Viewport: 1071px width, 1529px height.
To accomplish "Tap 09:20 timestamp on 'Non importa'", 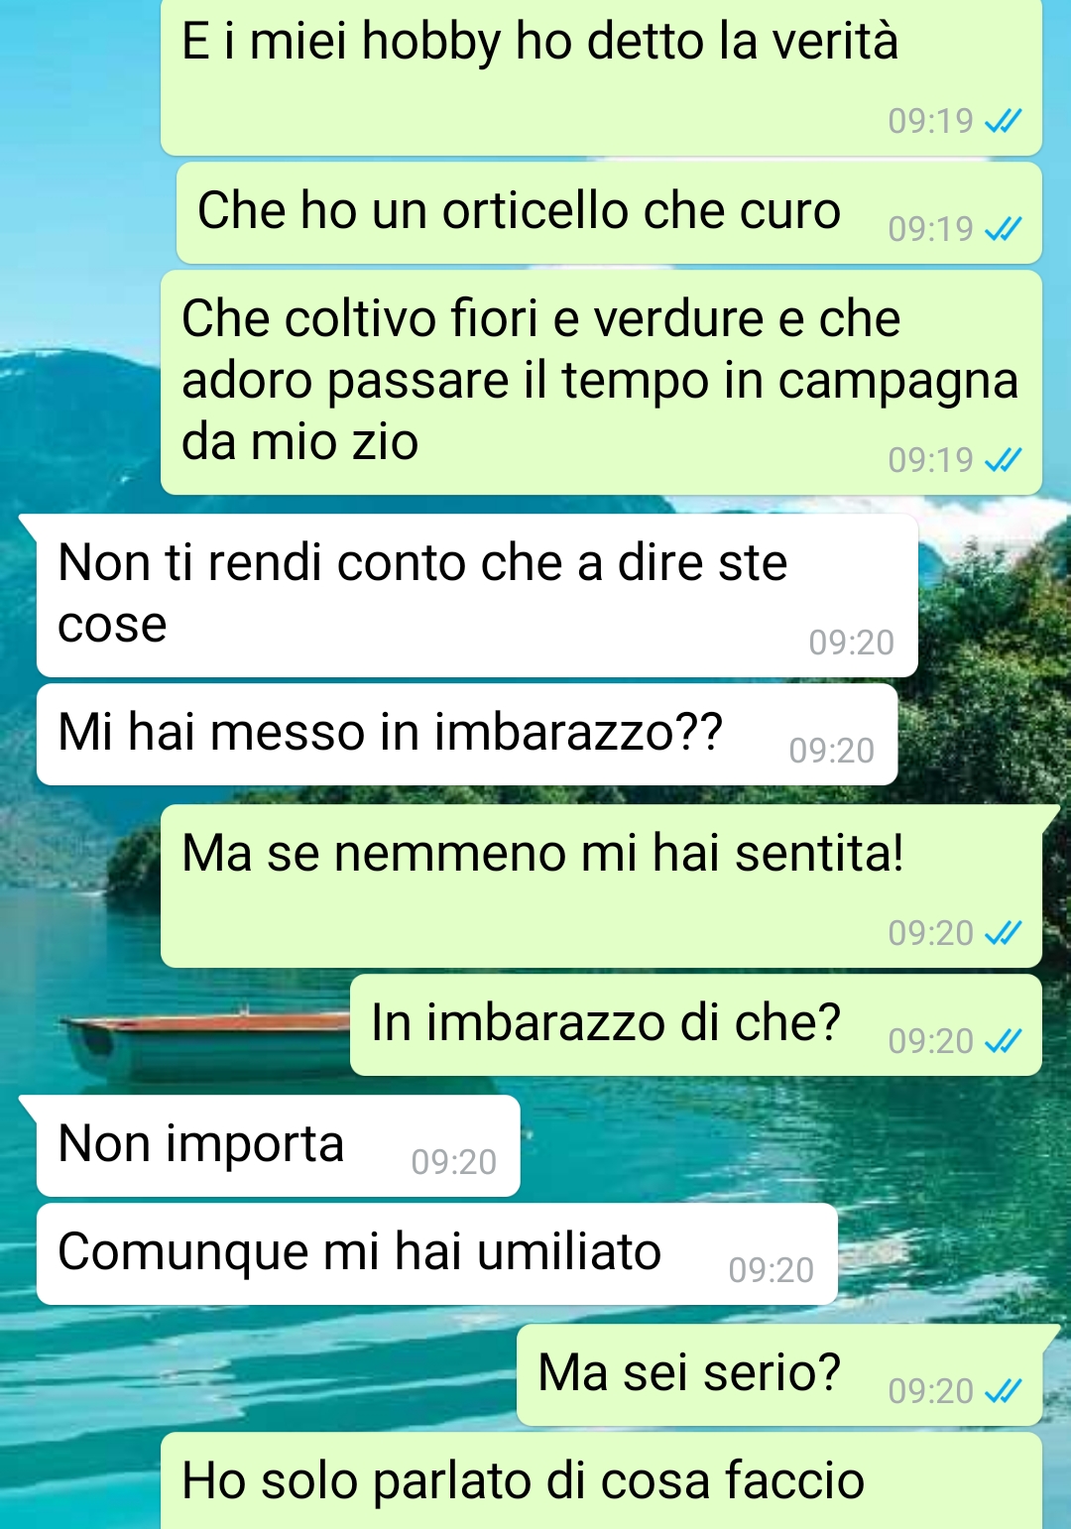I will click(454, 1162).
